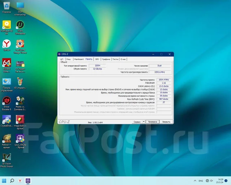Launch Plants vs. Zombies shortcut
This screenshot has height=185, width=231.
pyautogui.click(x=20, y=103)
